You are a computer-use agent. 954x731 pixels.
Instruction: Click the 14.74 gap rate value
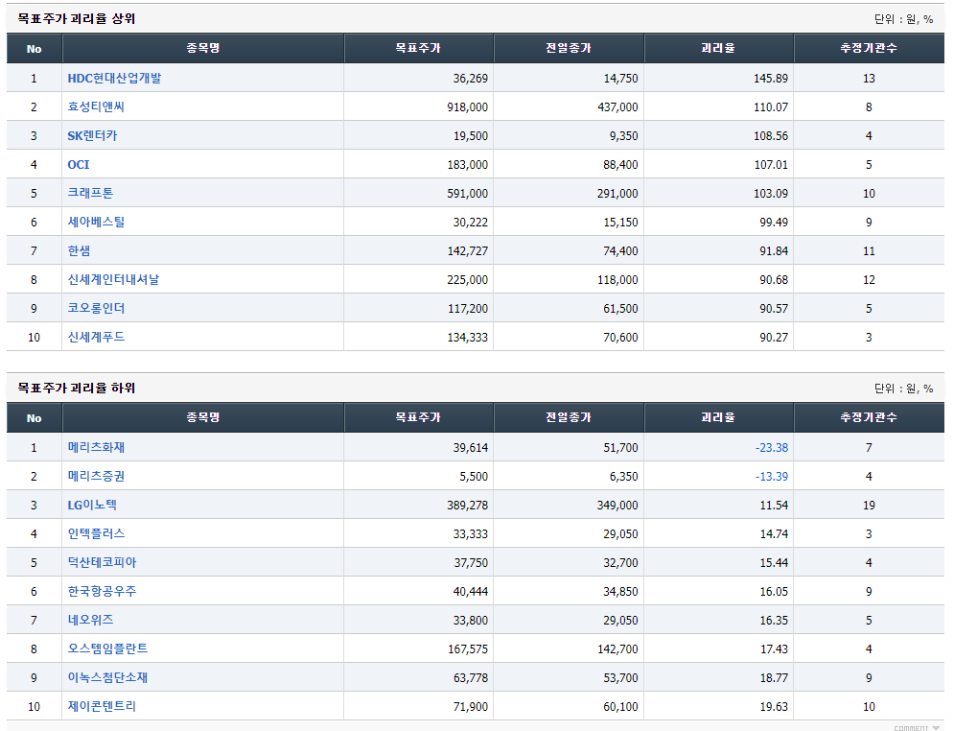click(774, 533)
